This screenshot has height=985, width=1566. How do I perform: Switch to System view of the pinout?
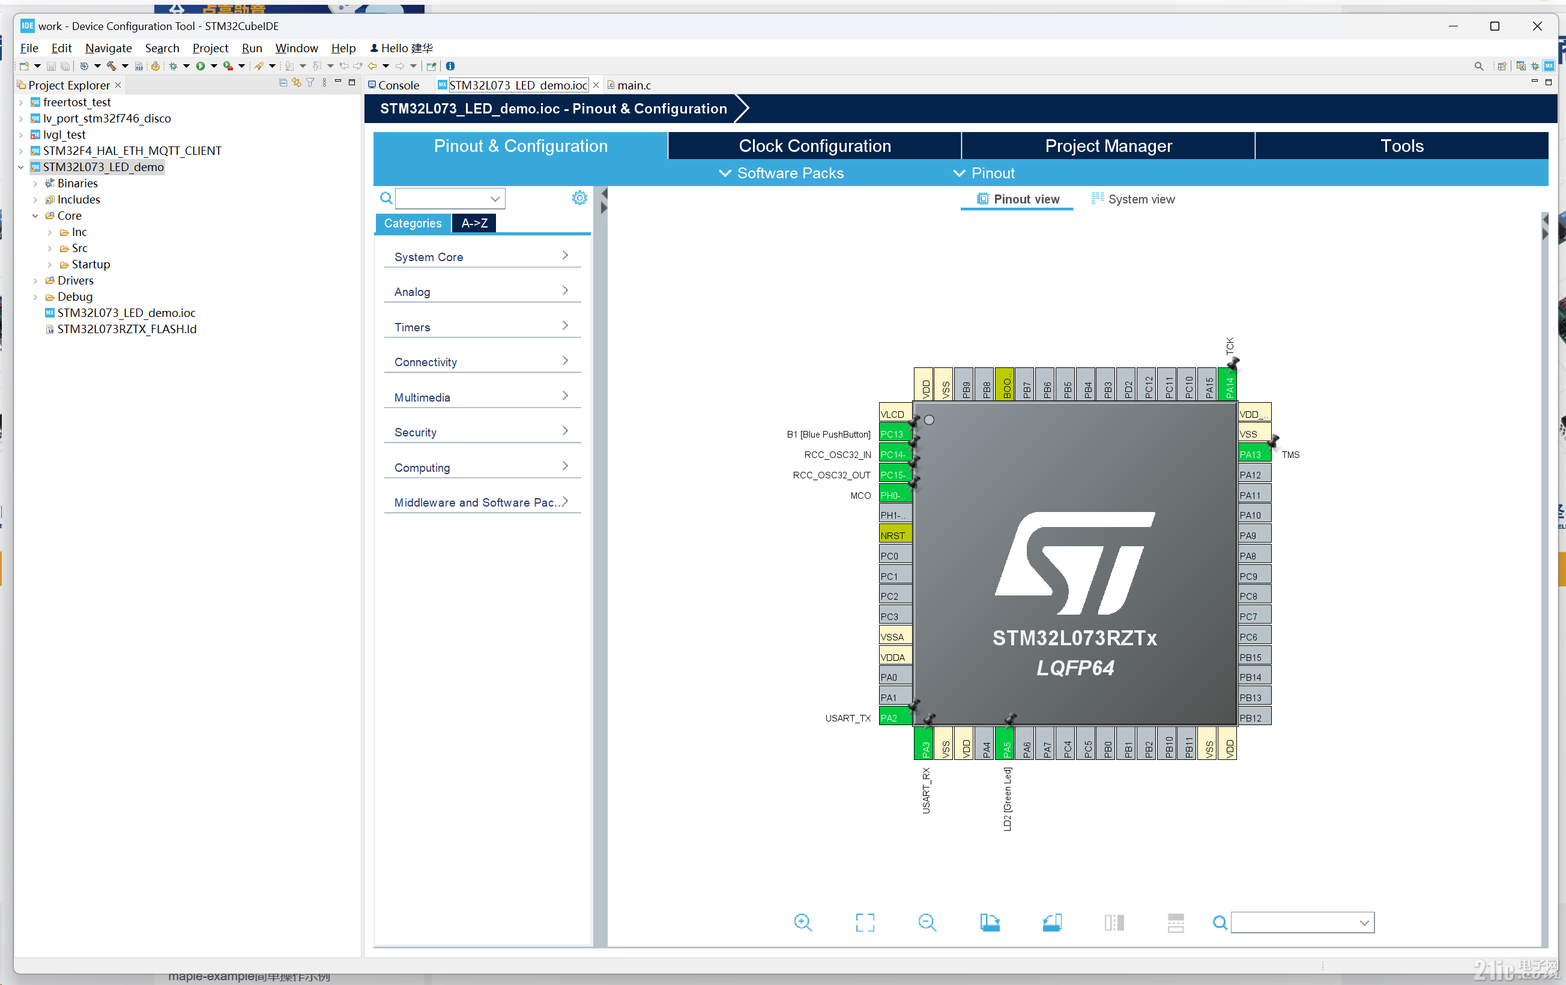(x=1140, y=199)
